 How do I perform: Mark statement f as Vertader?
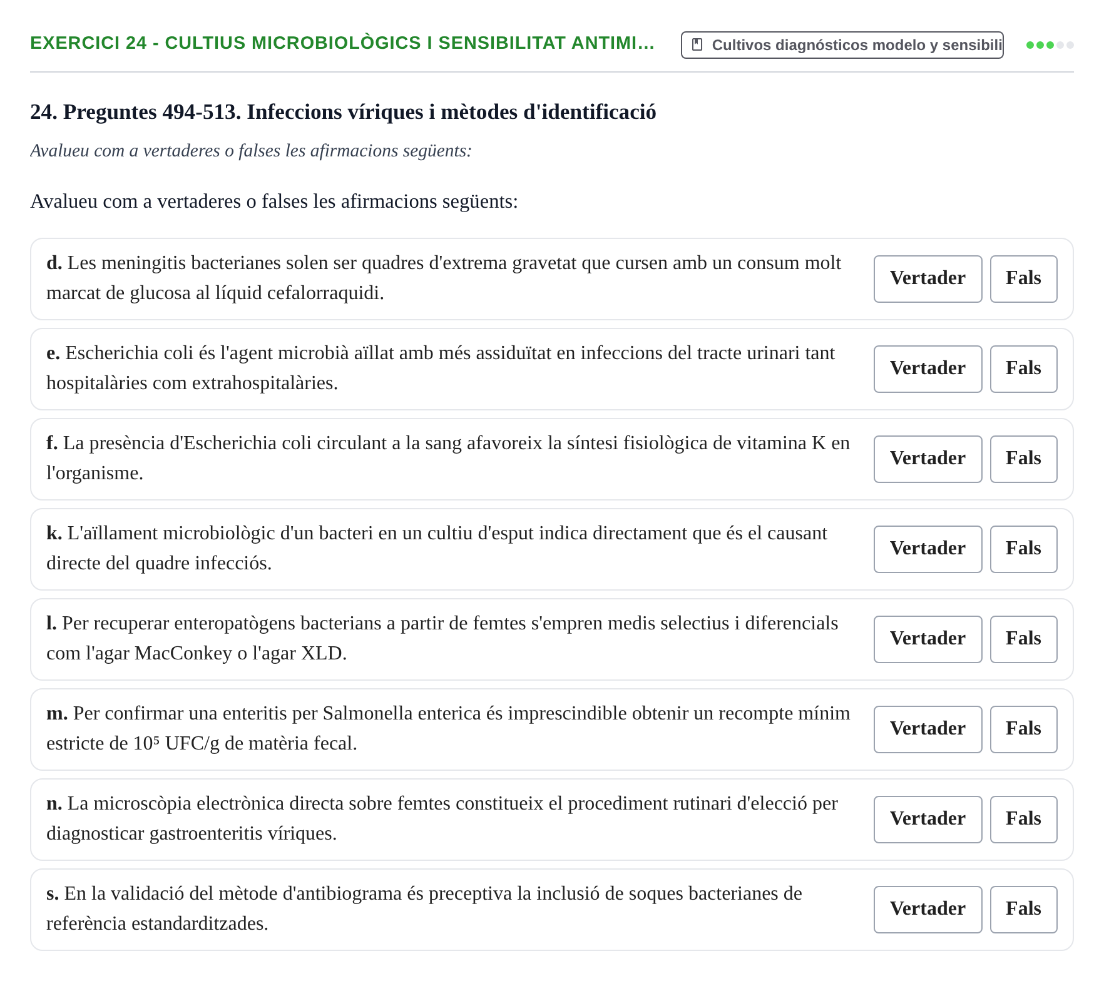pos(928,459)
